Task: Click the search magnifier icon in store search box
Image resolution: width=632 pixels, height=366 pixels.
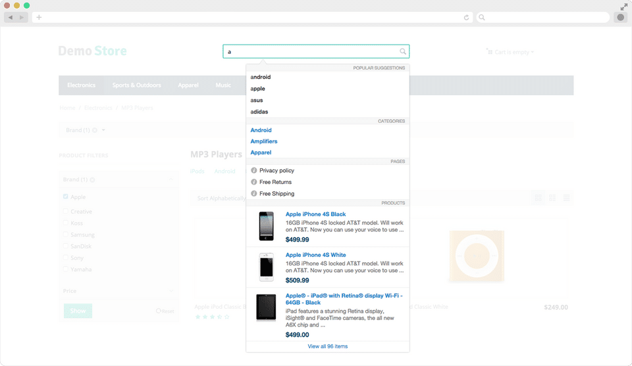Action: click(403, 51)
